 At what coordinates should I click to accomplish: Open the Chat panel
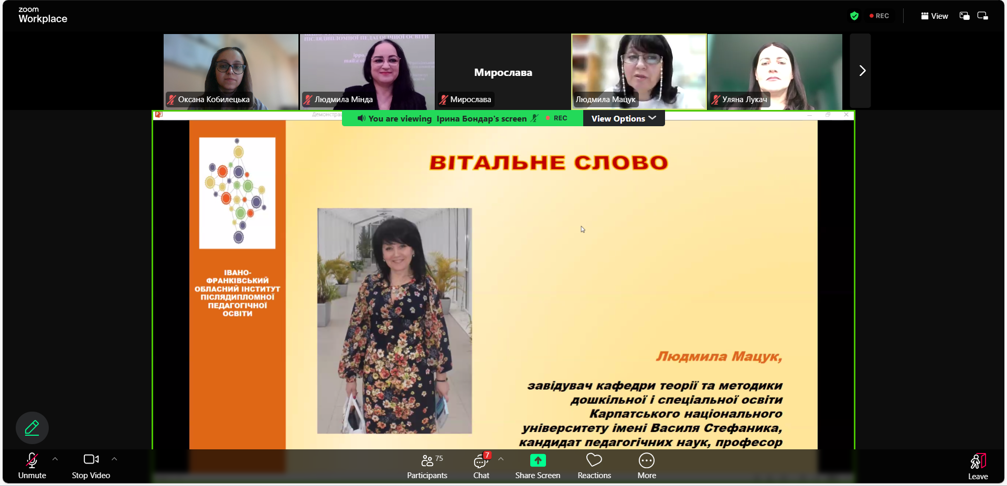coord(481,466)
